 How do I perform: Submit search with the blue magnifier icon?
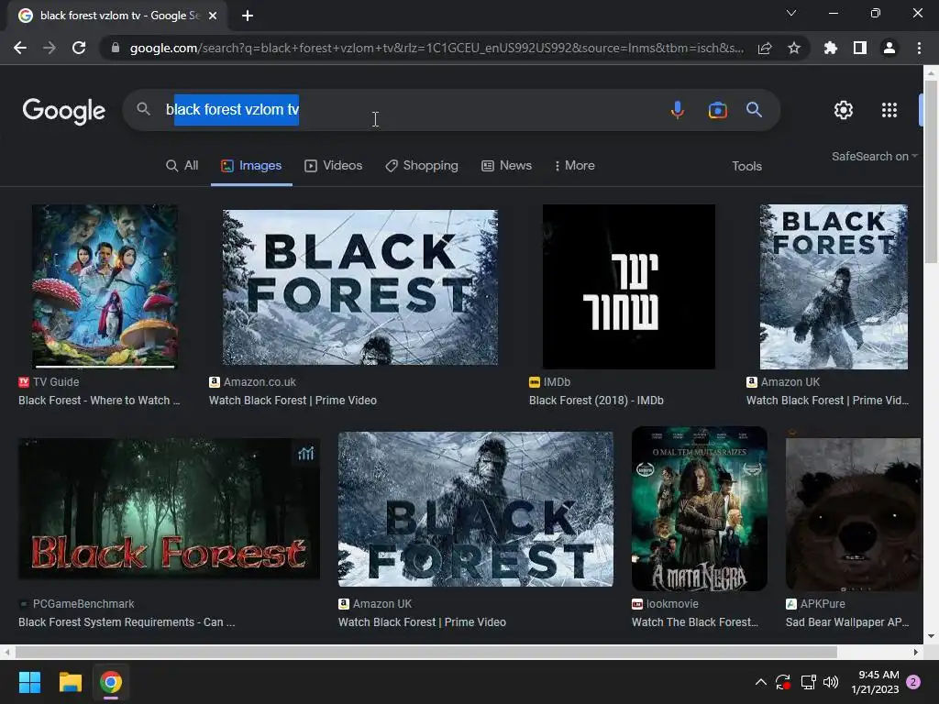pyautogui.click(x=754, y=110)
